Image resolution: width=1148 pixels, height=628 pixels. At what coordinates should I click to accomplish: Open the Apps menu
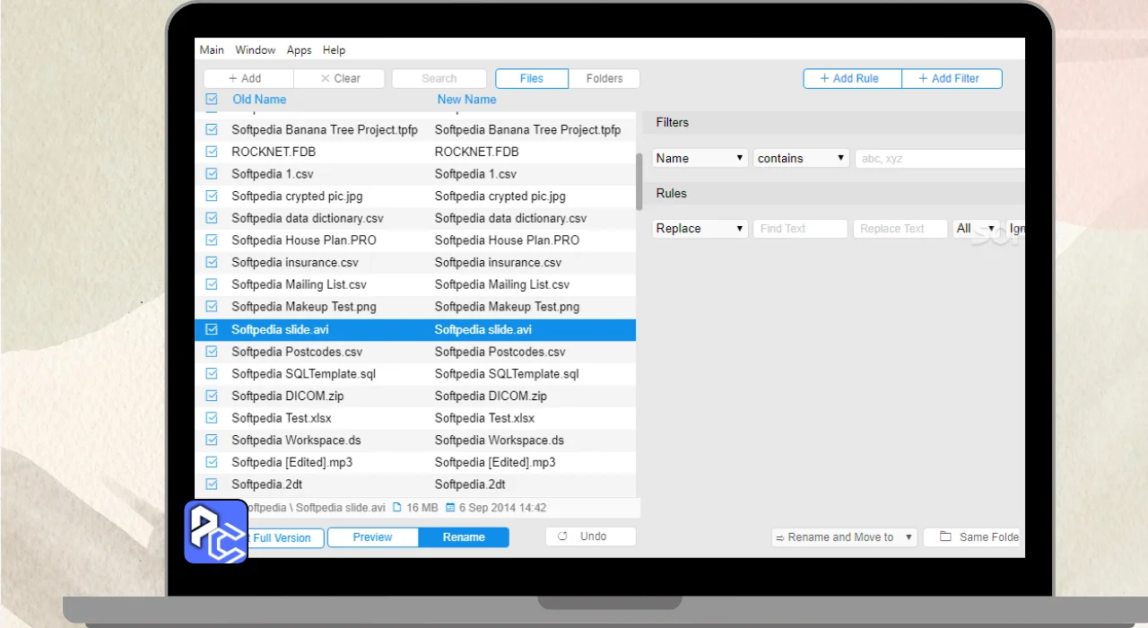[x=299, y=50]
